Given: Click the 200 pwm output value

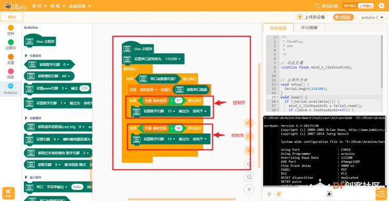Looking at the screenshot, I should [x=85, y=88].
